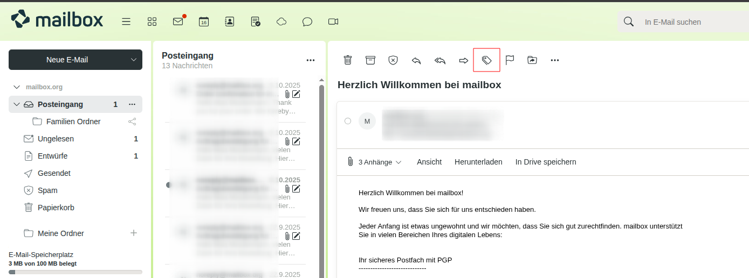Open Neue E-Mail dropdown arrow
The height and width of the screenshot is (278, 749).
(134, 60)
